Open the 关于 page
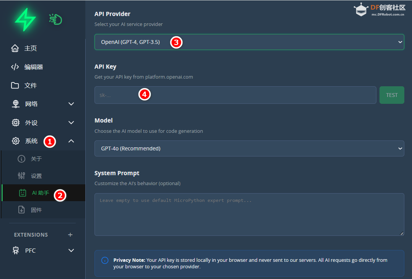412x279 pixels. pos(36,159)
